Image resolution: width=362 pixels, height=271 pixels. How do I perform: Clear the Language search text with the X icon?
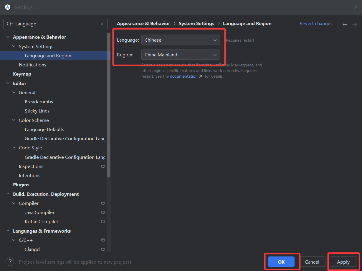click(102, 24)
